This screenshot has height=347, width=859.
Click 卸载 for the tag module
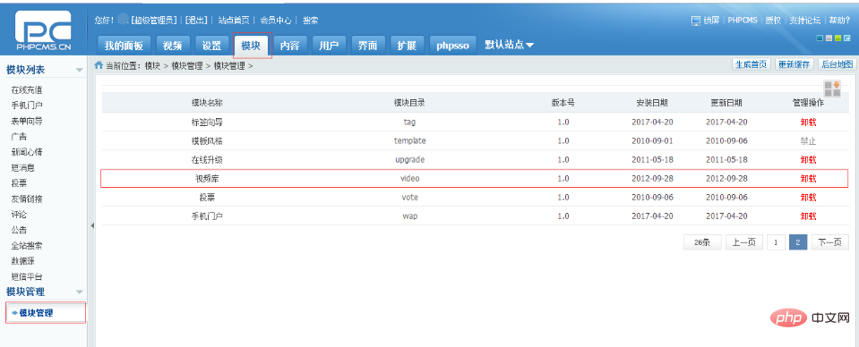point(808,122)
